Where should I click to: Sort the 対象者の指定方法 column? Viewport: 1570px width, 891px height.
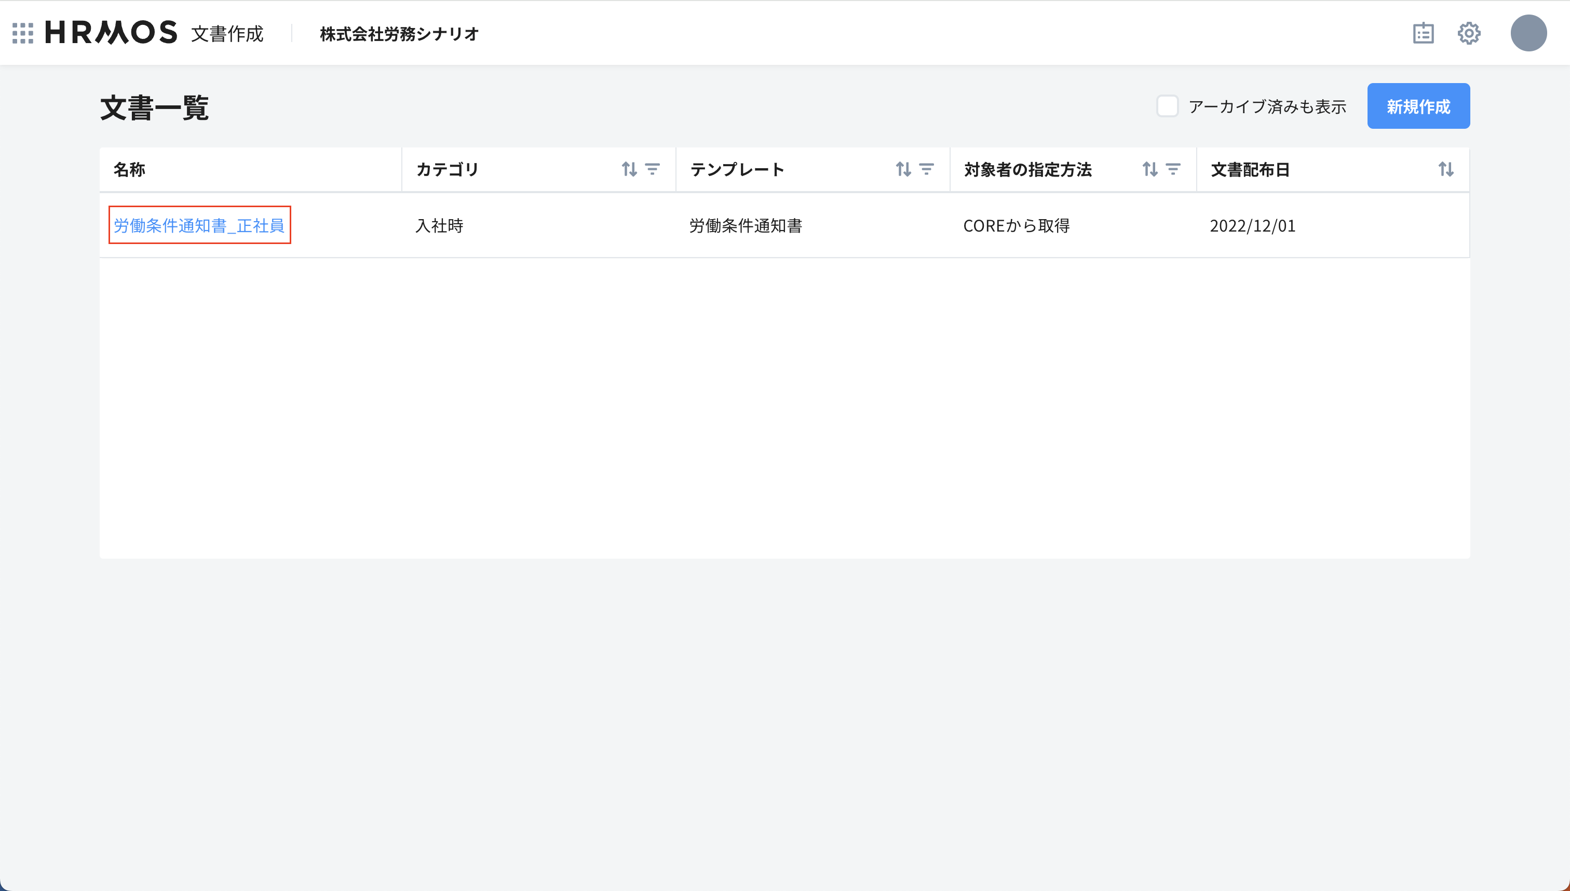coord(1151,169)
